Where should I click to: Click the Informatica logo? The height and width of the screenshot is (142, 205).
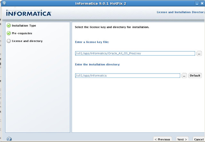[29, 13]
